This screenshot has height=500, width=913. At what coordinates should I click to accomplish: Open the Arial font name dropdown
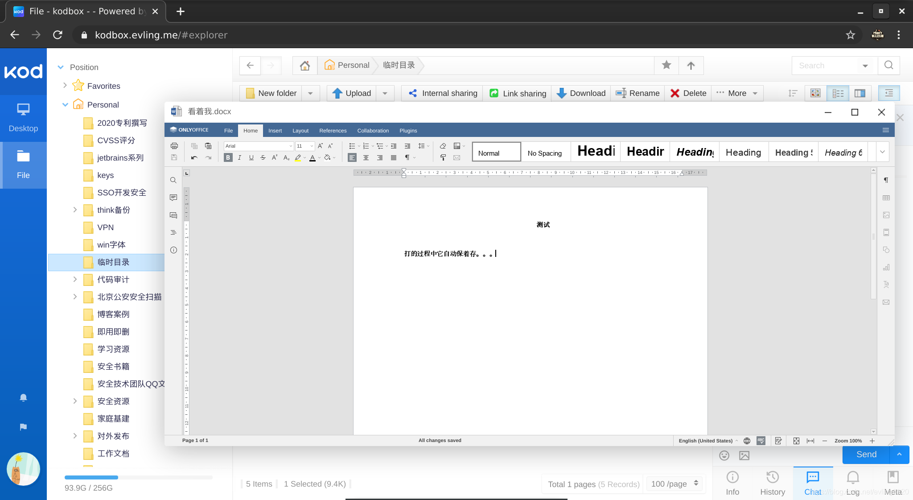[290, 146]
